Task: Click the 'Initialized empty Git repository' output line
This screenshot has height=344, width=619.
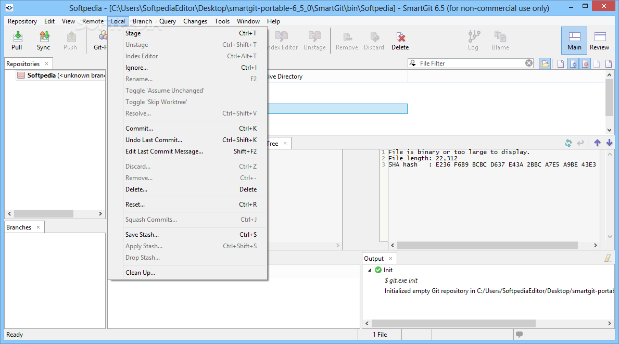Action: (x=499, y=291)
